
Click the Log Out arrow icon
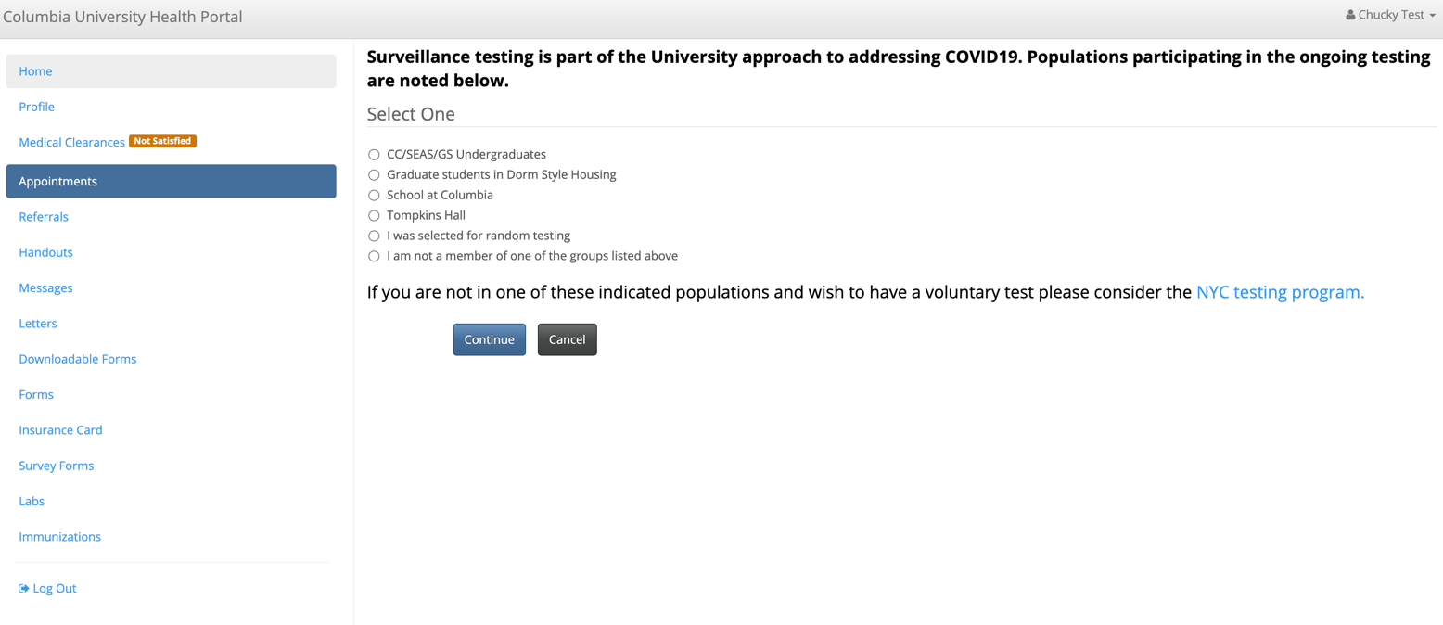click(x=22, y=587)
